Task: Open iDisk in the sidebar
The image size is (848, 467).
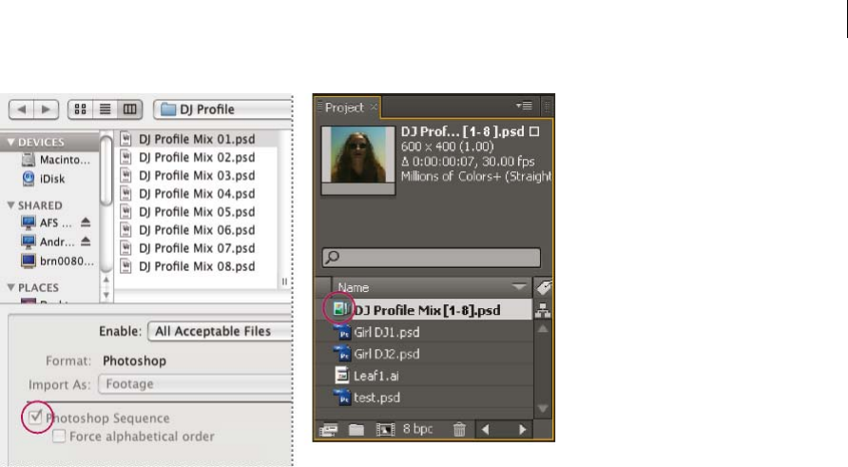Action: [44, 179]
